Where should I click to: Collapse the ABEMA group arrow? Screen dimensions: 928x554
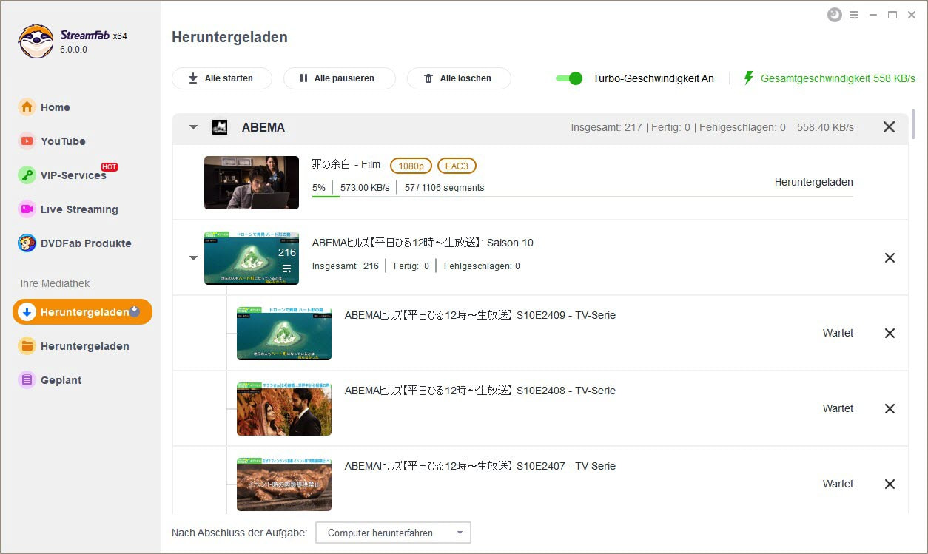click(193, 127)
